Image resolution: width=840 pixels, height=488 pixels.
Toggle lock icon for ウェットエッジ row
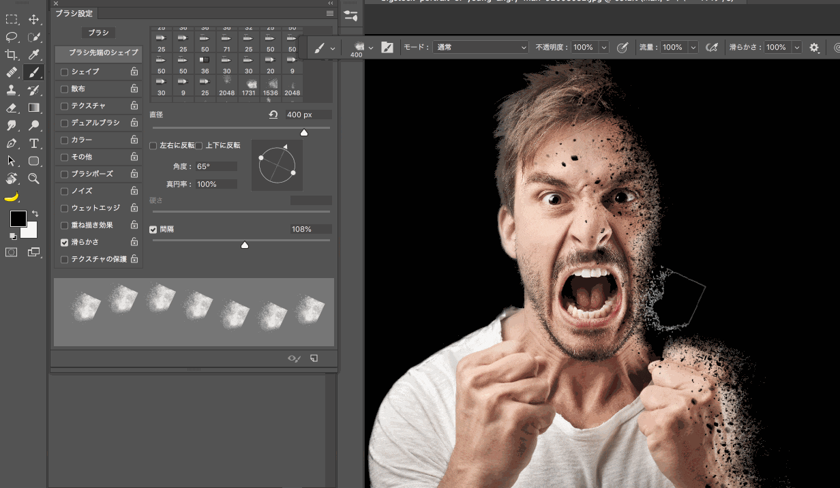point(134,208)
